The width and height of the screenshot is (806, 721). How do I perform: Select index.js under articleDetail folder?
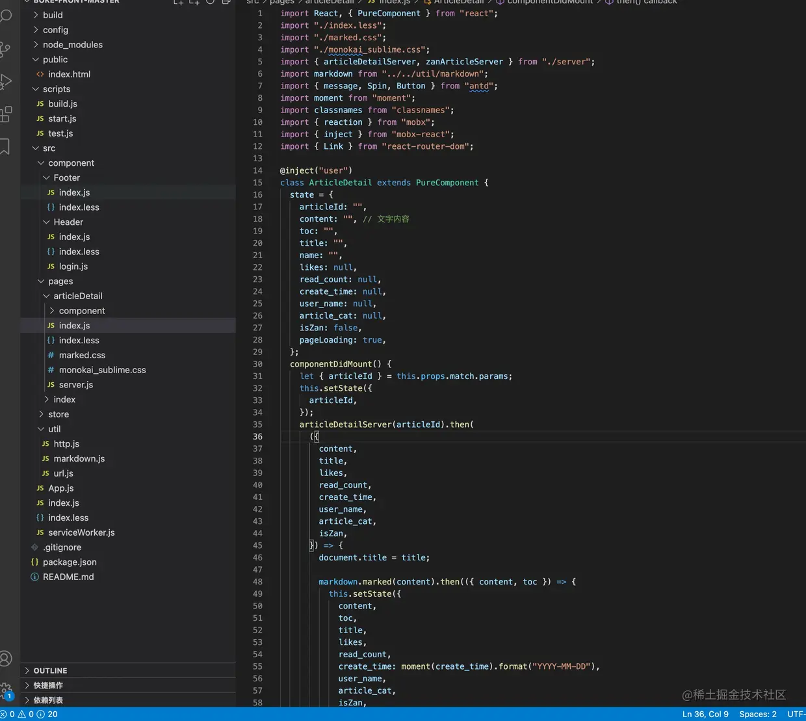pos(128,326)
